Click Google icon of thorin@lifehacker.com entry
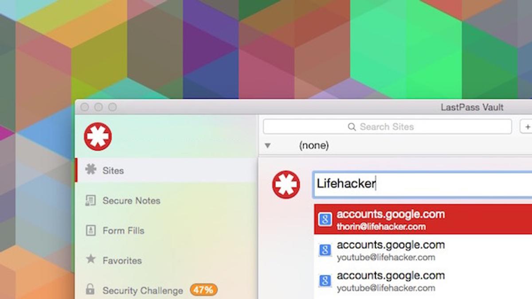Image resolution: width=532 pixels, height=299 pixels. [x=325, y=219]
